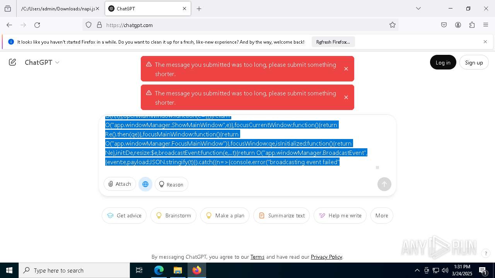Open the help question mark button
The image size is (495, 278).
tap(486, 254)
